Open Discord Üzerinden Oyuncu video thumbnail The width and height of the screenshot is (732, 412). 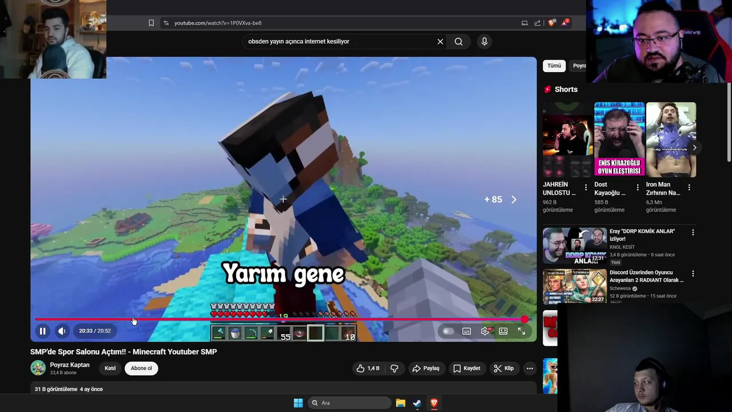[575, 287]
